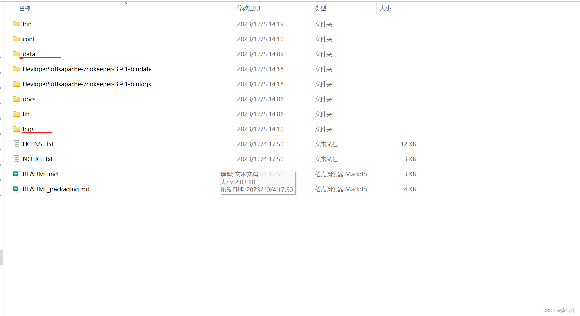580x316 pixels.
Task: Click the conf folder name
Action: tap(29, 39)
